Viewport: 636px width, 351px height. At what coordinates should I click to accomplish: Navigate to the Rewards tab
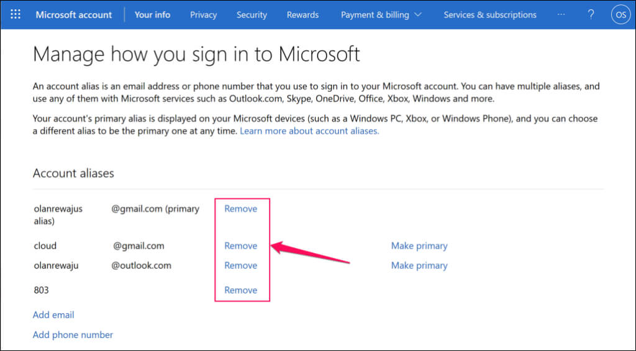point(302,14)
